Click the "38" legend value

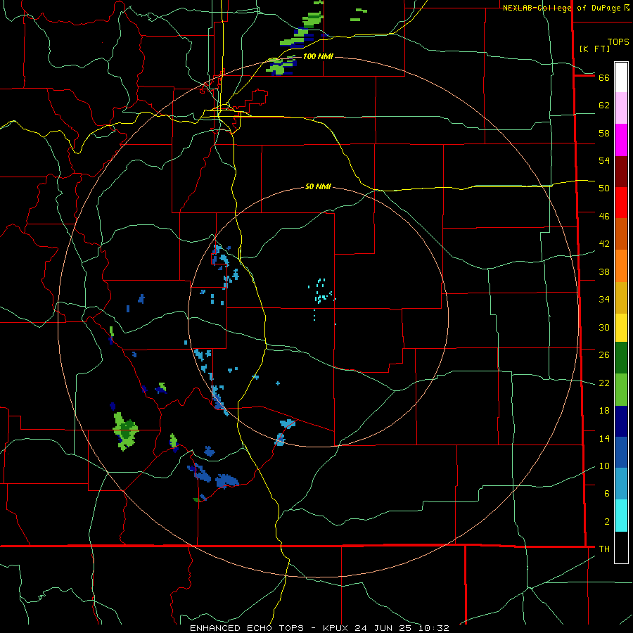coord(604,271)
